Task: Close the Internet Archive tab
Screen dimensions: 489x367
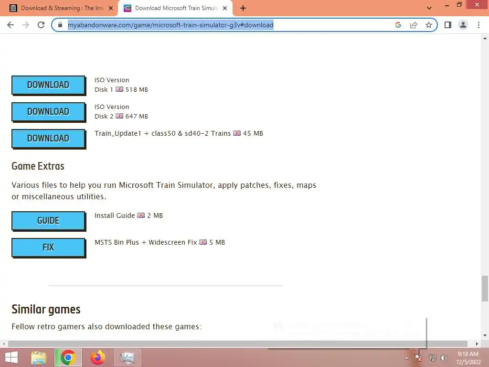Action: [111, 9]
